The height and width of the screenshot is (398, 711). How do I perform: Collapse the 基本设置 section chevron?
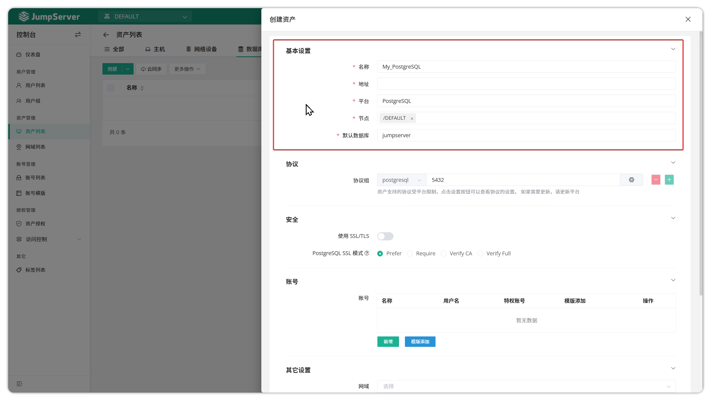pos(673,49)
